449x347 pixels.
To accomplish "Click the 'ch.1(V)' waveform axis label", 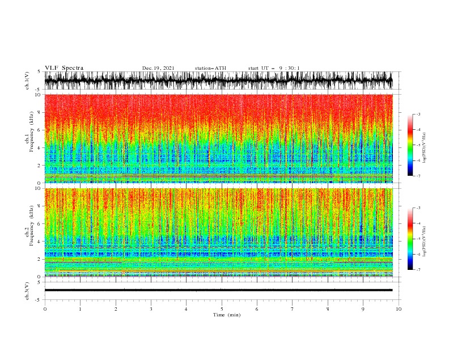I will click(27, 81).
